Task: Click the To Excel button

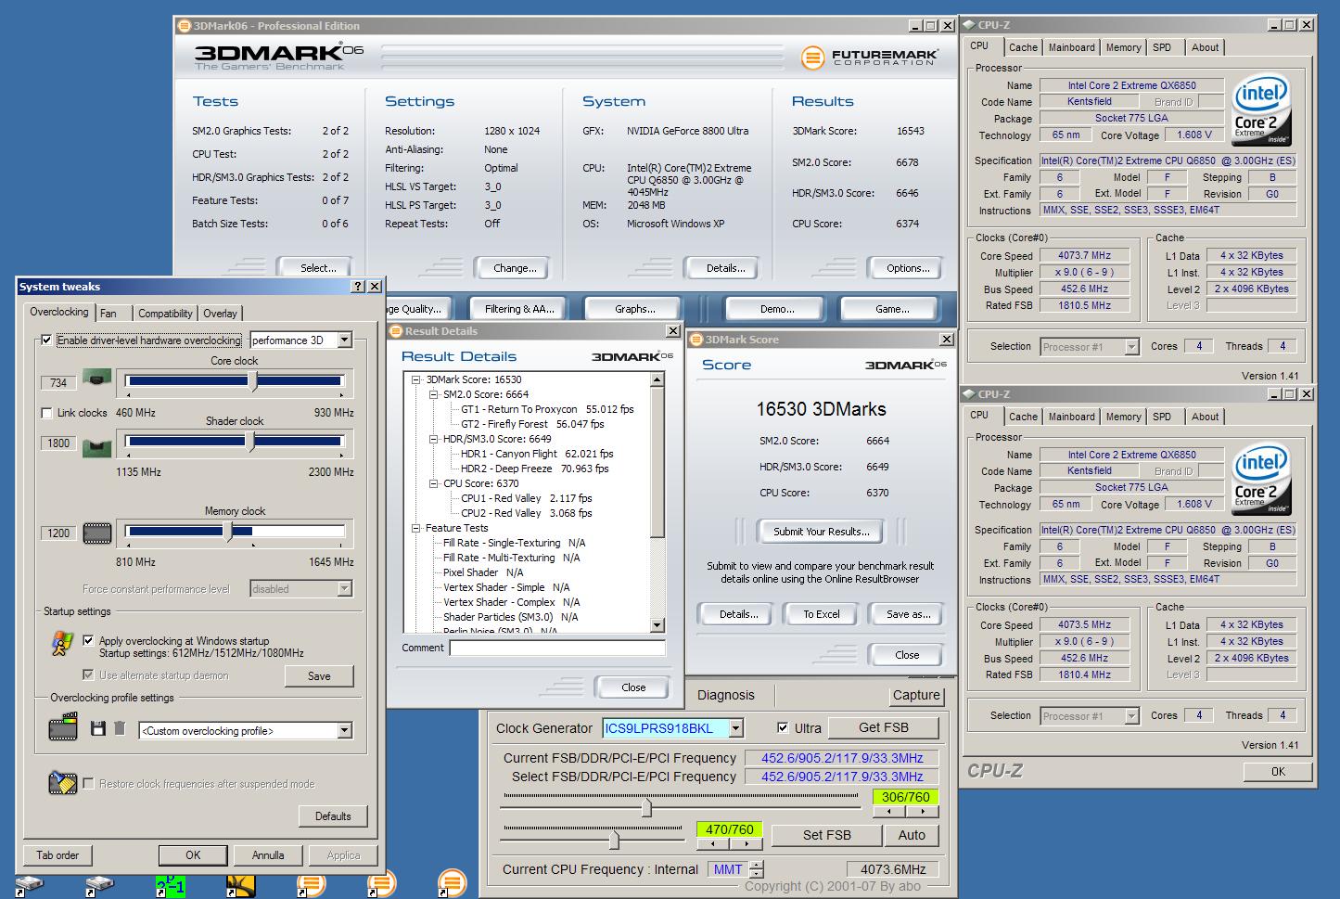Action: (822, 614)
